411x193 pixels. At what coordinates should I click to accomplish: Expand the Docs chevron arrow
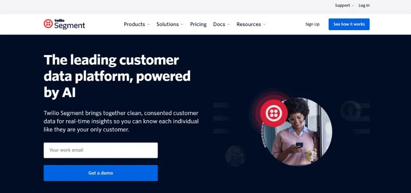[228, 24]
